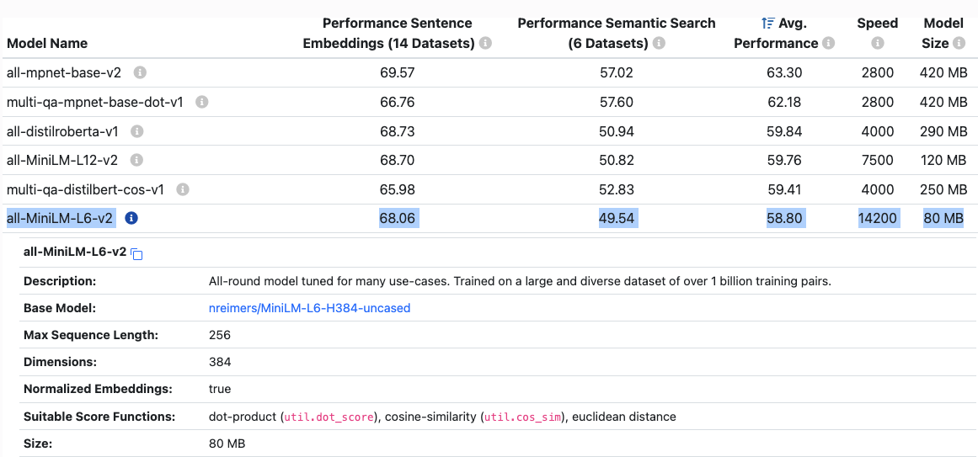This screenshot has height=457, width=978.
Task: Click info icon beside all-mpnet-base-v2
Action: click(140, 73)
